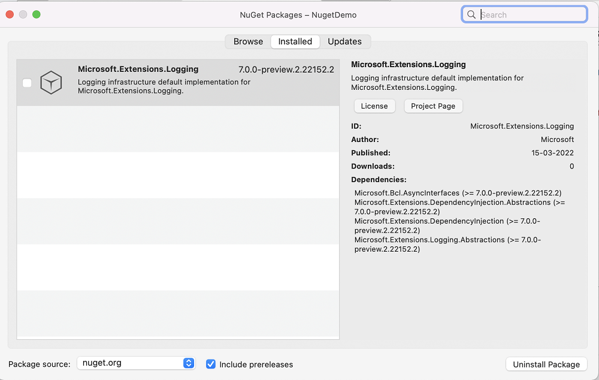Screen dimensions: 599x380
Task: Check the Microsoft.Extensions.Logging package checkbox
Action: [x=27, y=83]
